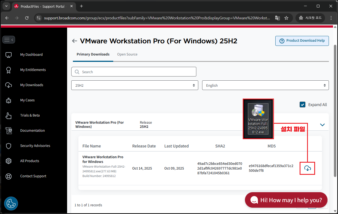Image resolution: width=338 pixels, height=214 pixels.
Task: Click the page vertical scrollbar
Action: coord(335,110)
